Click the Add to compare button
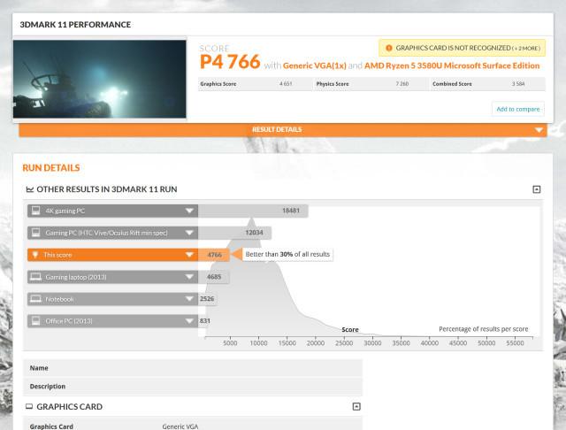Screen dimensions: 566x430 518,109
